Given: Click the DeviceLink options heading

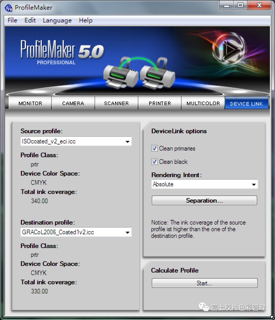Looking at the screenshot, I should tap(179, 131).
